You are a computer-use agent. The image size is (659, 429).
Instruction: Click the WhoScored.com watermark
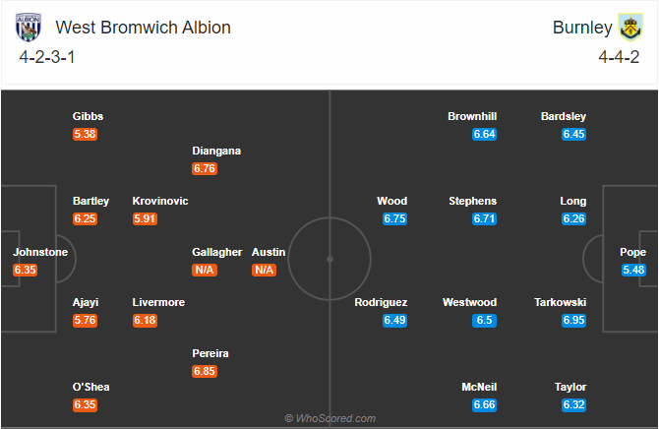tap(330, 418)
